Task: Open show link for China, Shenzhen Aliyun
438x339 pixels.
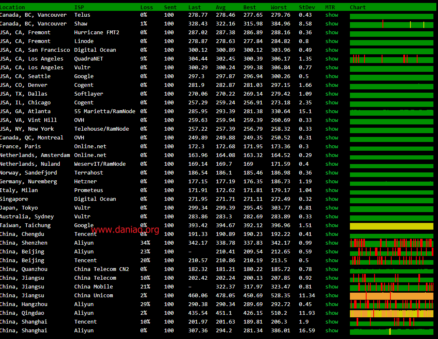Action: [x=332, y=243]
